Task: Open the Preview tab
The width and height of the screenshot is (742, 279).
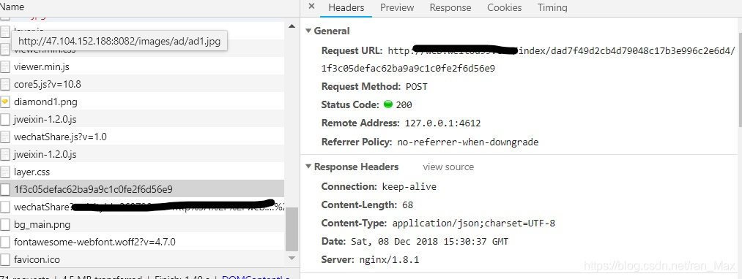Action: pos(397,8)
